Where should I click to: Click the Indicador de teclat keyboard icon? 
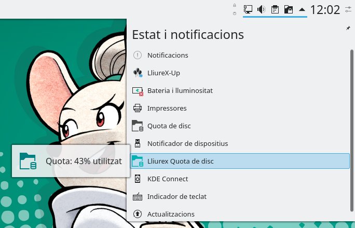138,197
